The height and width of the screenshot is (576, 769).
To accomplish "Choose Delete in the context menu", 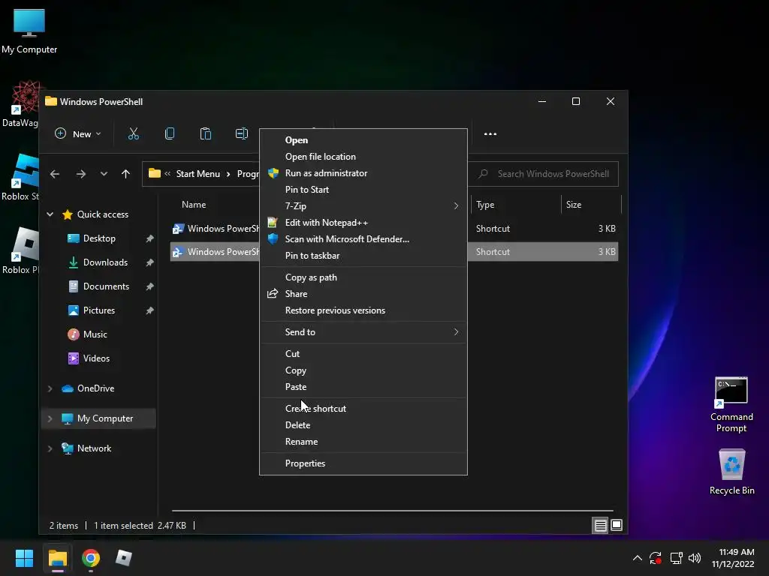I will tap(363, 425).
